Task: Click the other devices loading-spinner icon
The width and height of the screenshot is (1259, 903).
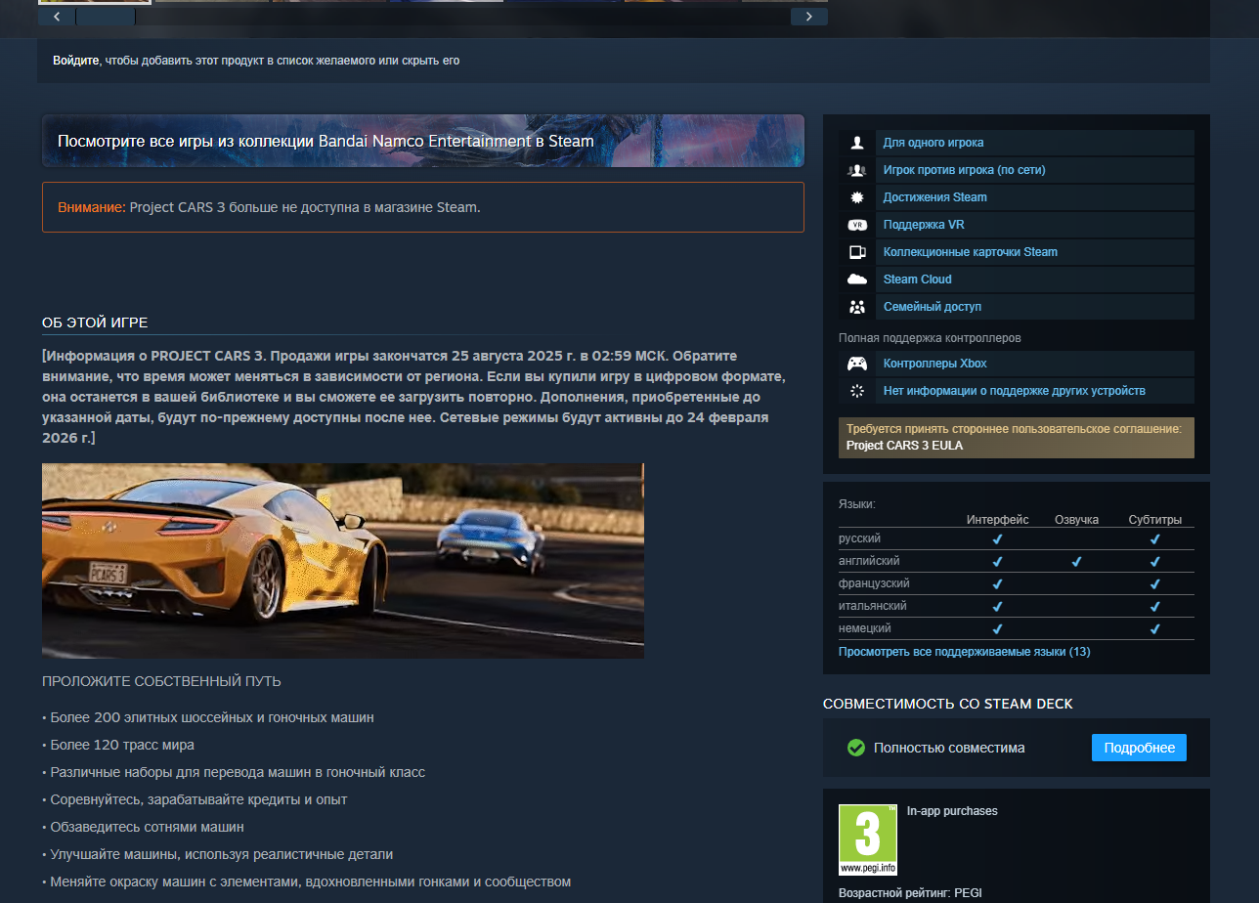Action: point(857,391)
